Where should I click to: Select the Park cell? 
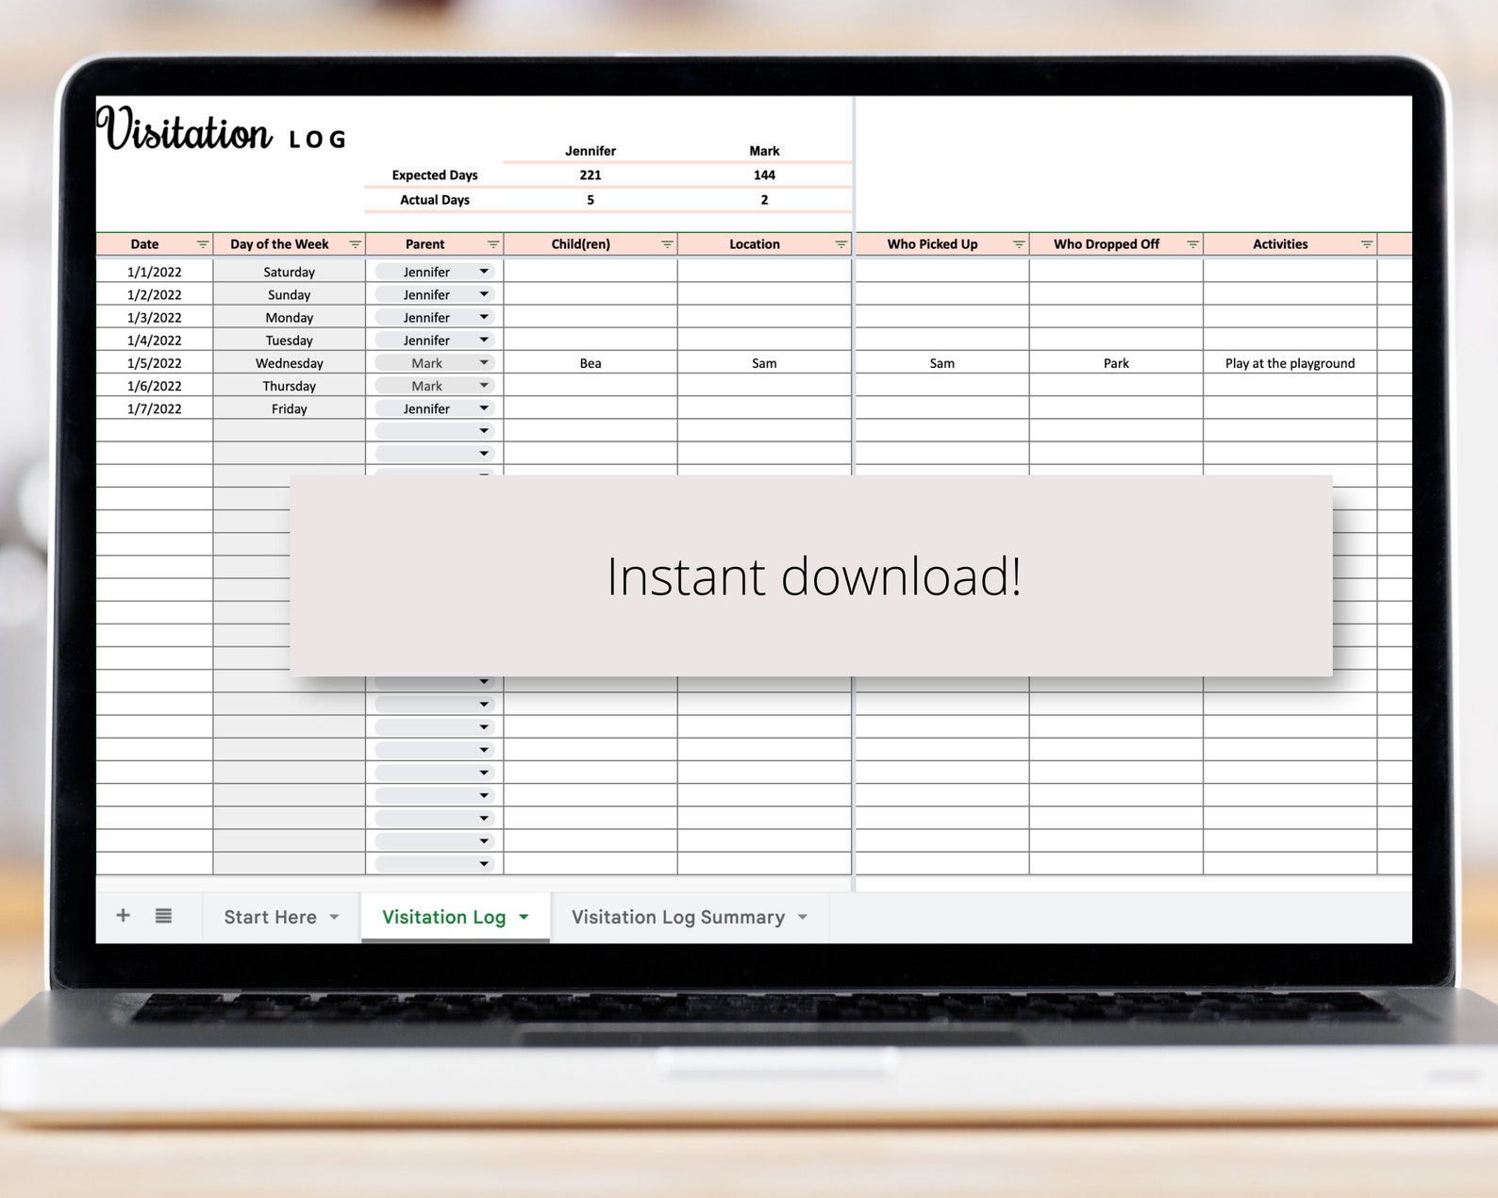click(x=1116, y=363)
